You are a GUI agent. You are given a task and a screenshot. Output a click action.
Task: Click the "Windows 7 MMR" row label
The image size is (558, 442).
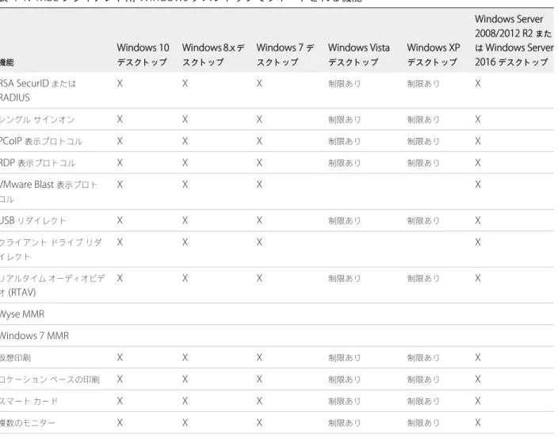pyautogui.click(x=34, y=336)
